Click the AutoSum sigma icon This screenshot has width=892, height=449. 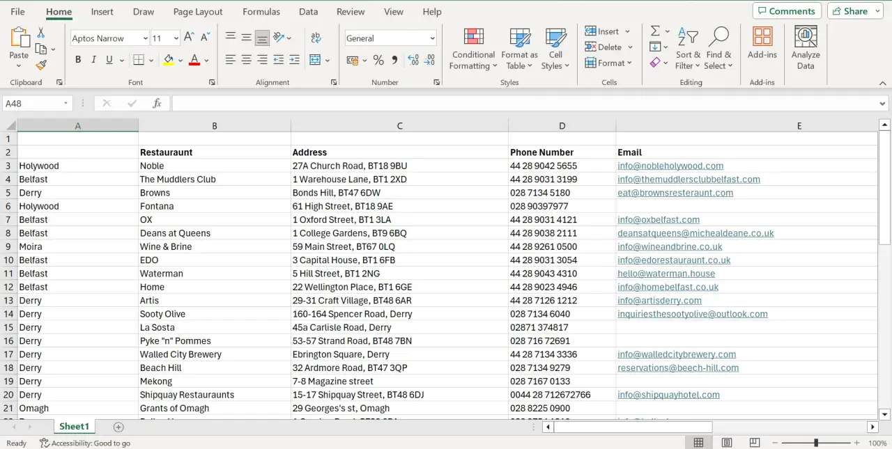[x=655, y=31]
